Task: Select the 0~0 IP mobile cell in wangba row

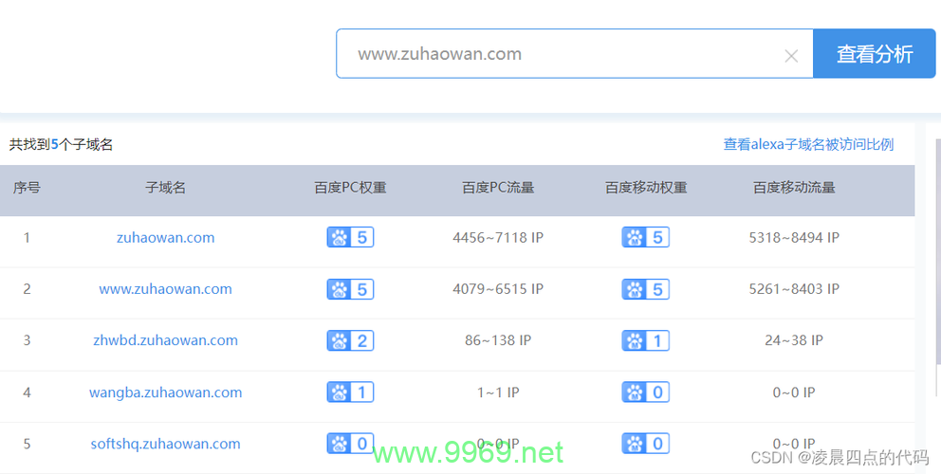Action: click(x=794, y=392)
